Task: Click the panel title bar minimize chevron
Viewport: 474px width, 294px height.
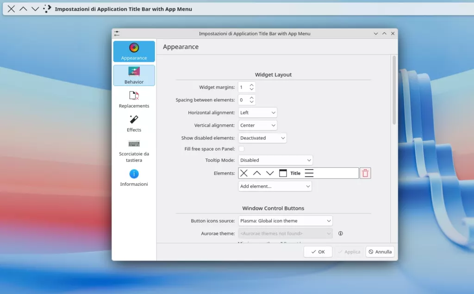Action: point(35,9)
